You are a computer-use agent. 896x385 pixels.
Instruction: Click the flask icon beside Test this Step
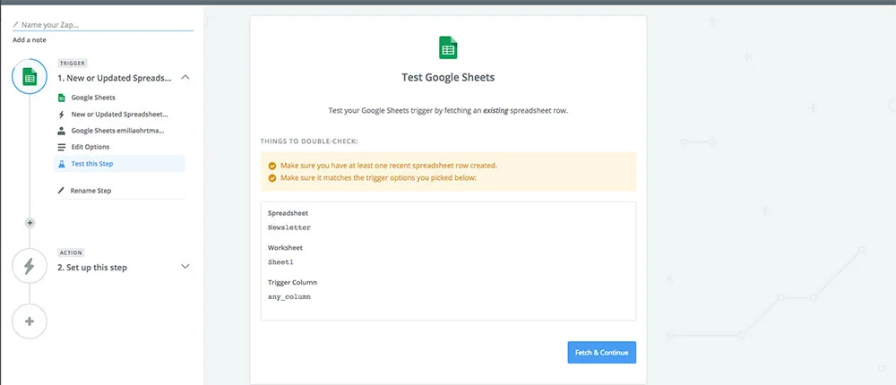point(62,164)
